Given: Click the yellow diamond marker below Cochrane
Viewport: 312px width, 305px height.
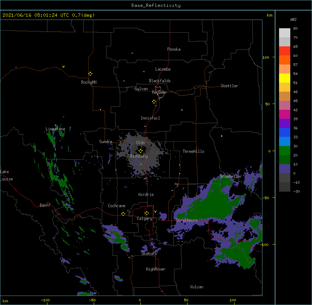Looking at the screenshot, I should [x=123, y=214].
